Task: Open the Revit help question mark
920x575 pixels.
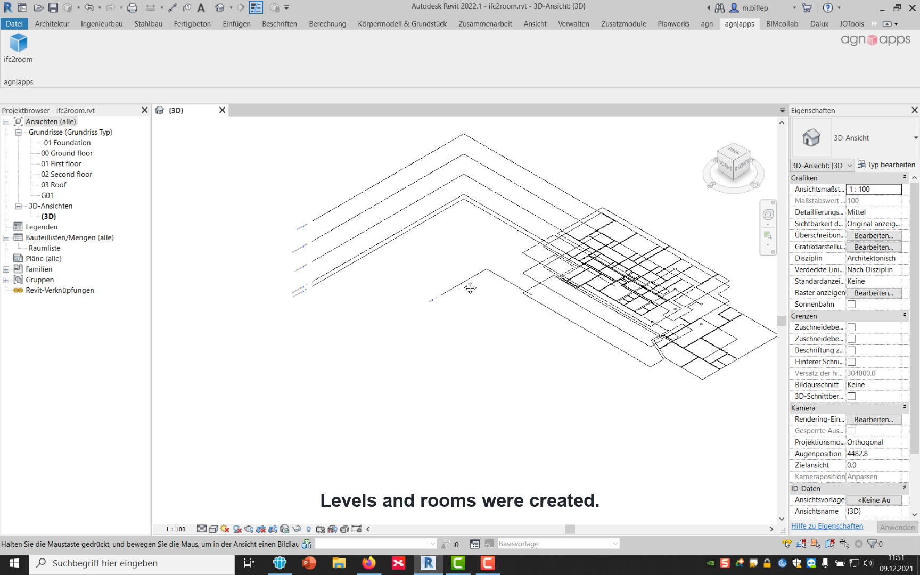Action: point(827,8)
